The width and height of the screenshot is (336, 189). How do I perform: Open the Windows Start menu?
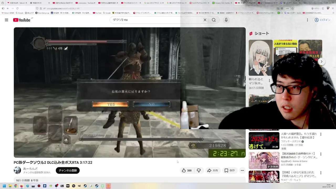[x=4, y=186]
